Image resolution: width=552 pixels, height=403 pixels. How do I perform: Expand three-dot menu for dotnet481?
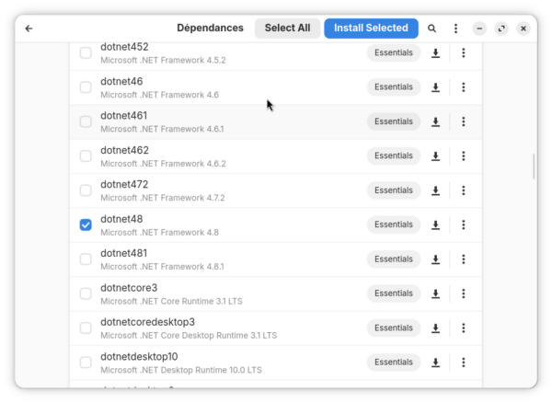click(x=464, y=259)
